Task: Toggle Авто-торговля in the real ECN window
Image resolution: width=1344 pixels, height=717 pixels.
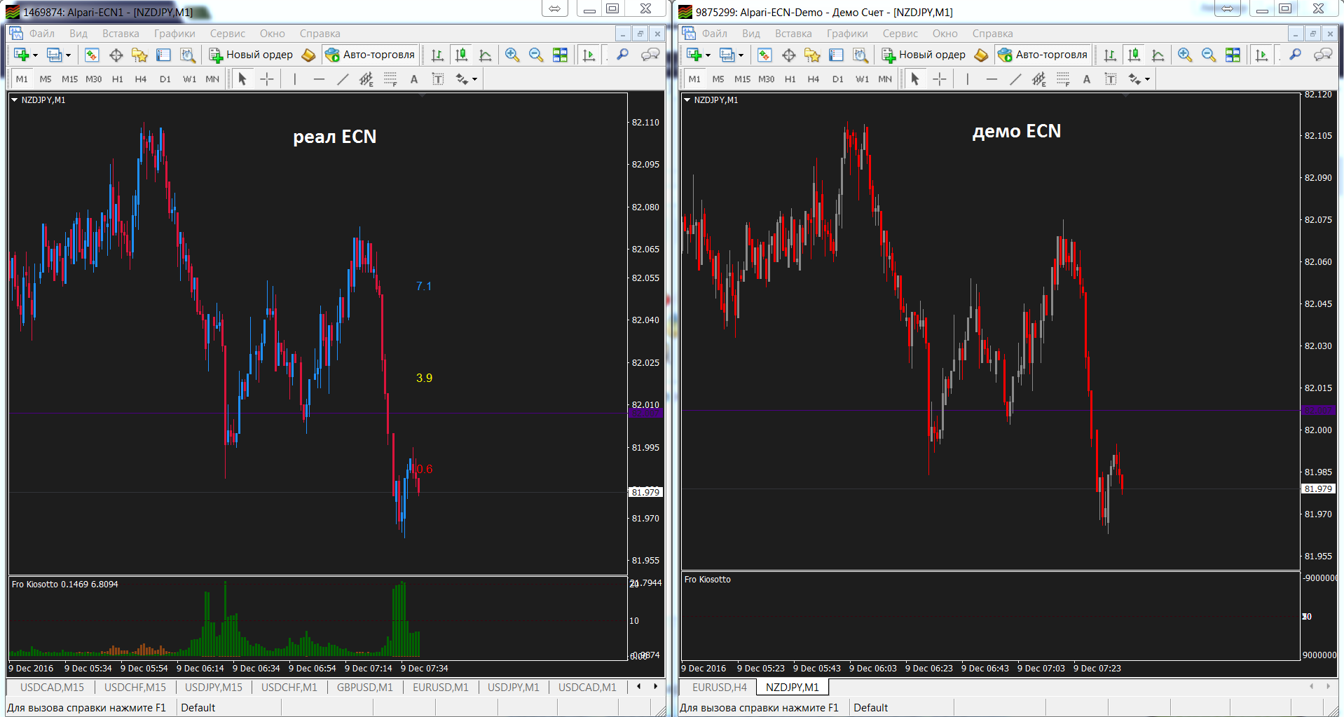Action: (370, 55)
